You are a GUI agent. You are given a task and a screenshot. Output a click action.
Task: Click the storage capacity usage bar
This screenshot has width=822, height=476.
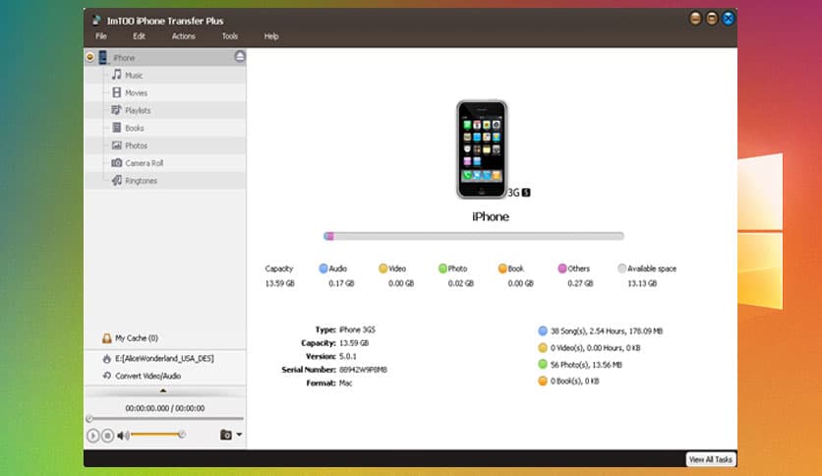pos(474,236)
